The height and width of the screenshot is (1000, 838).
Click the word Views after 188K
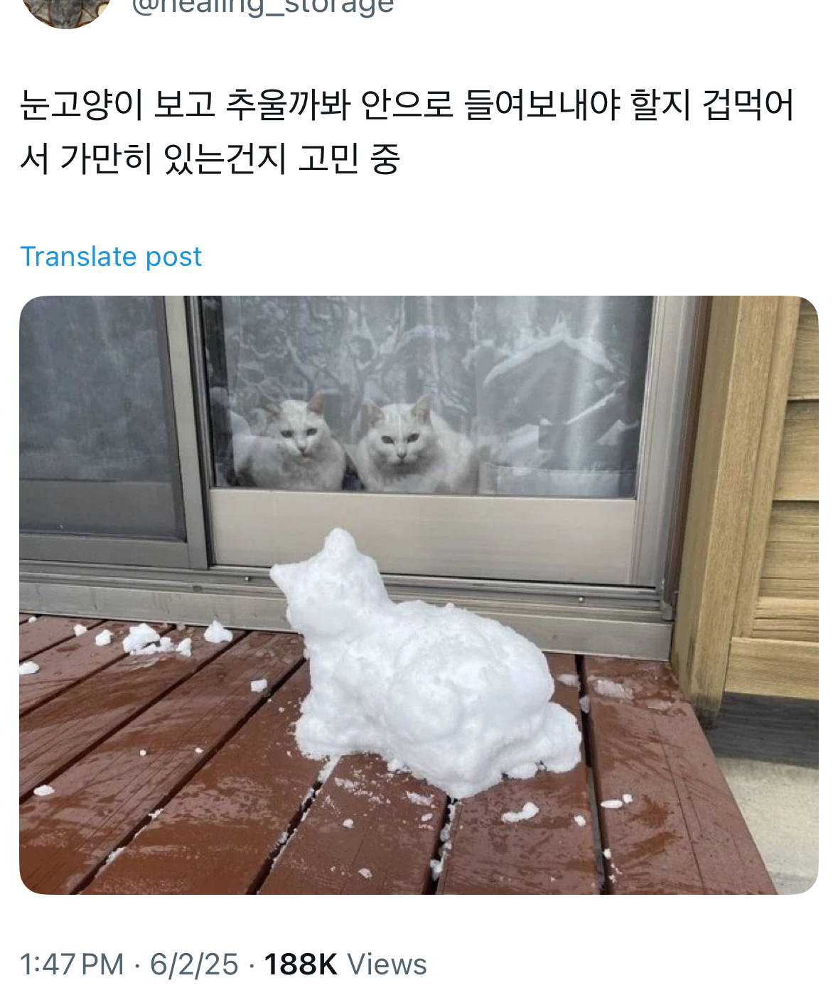(387, 964)
